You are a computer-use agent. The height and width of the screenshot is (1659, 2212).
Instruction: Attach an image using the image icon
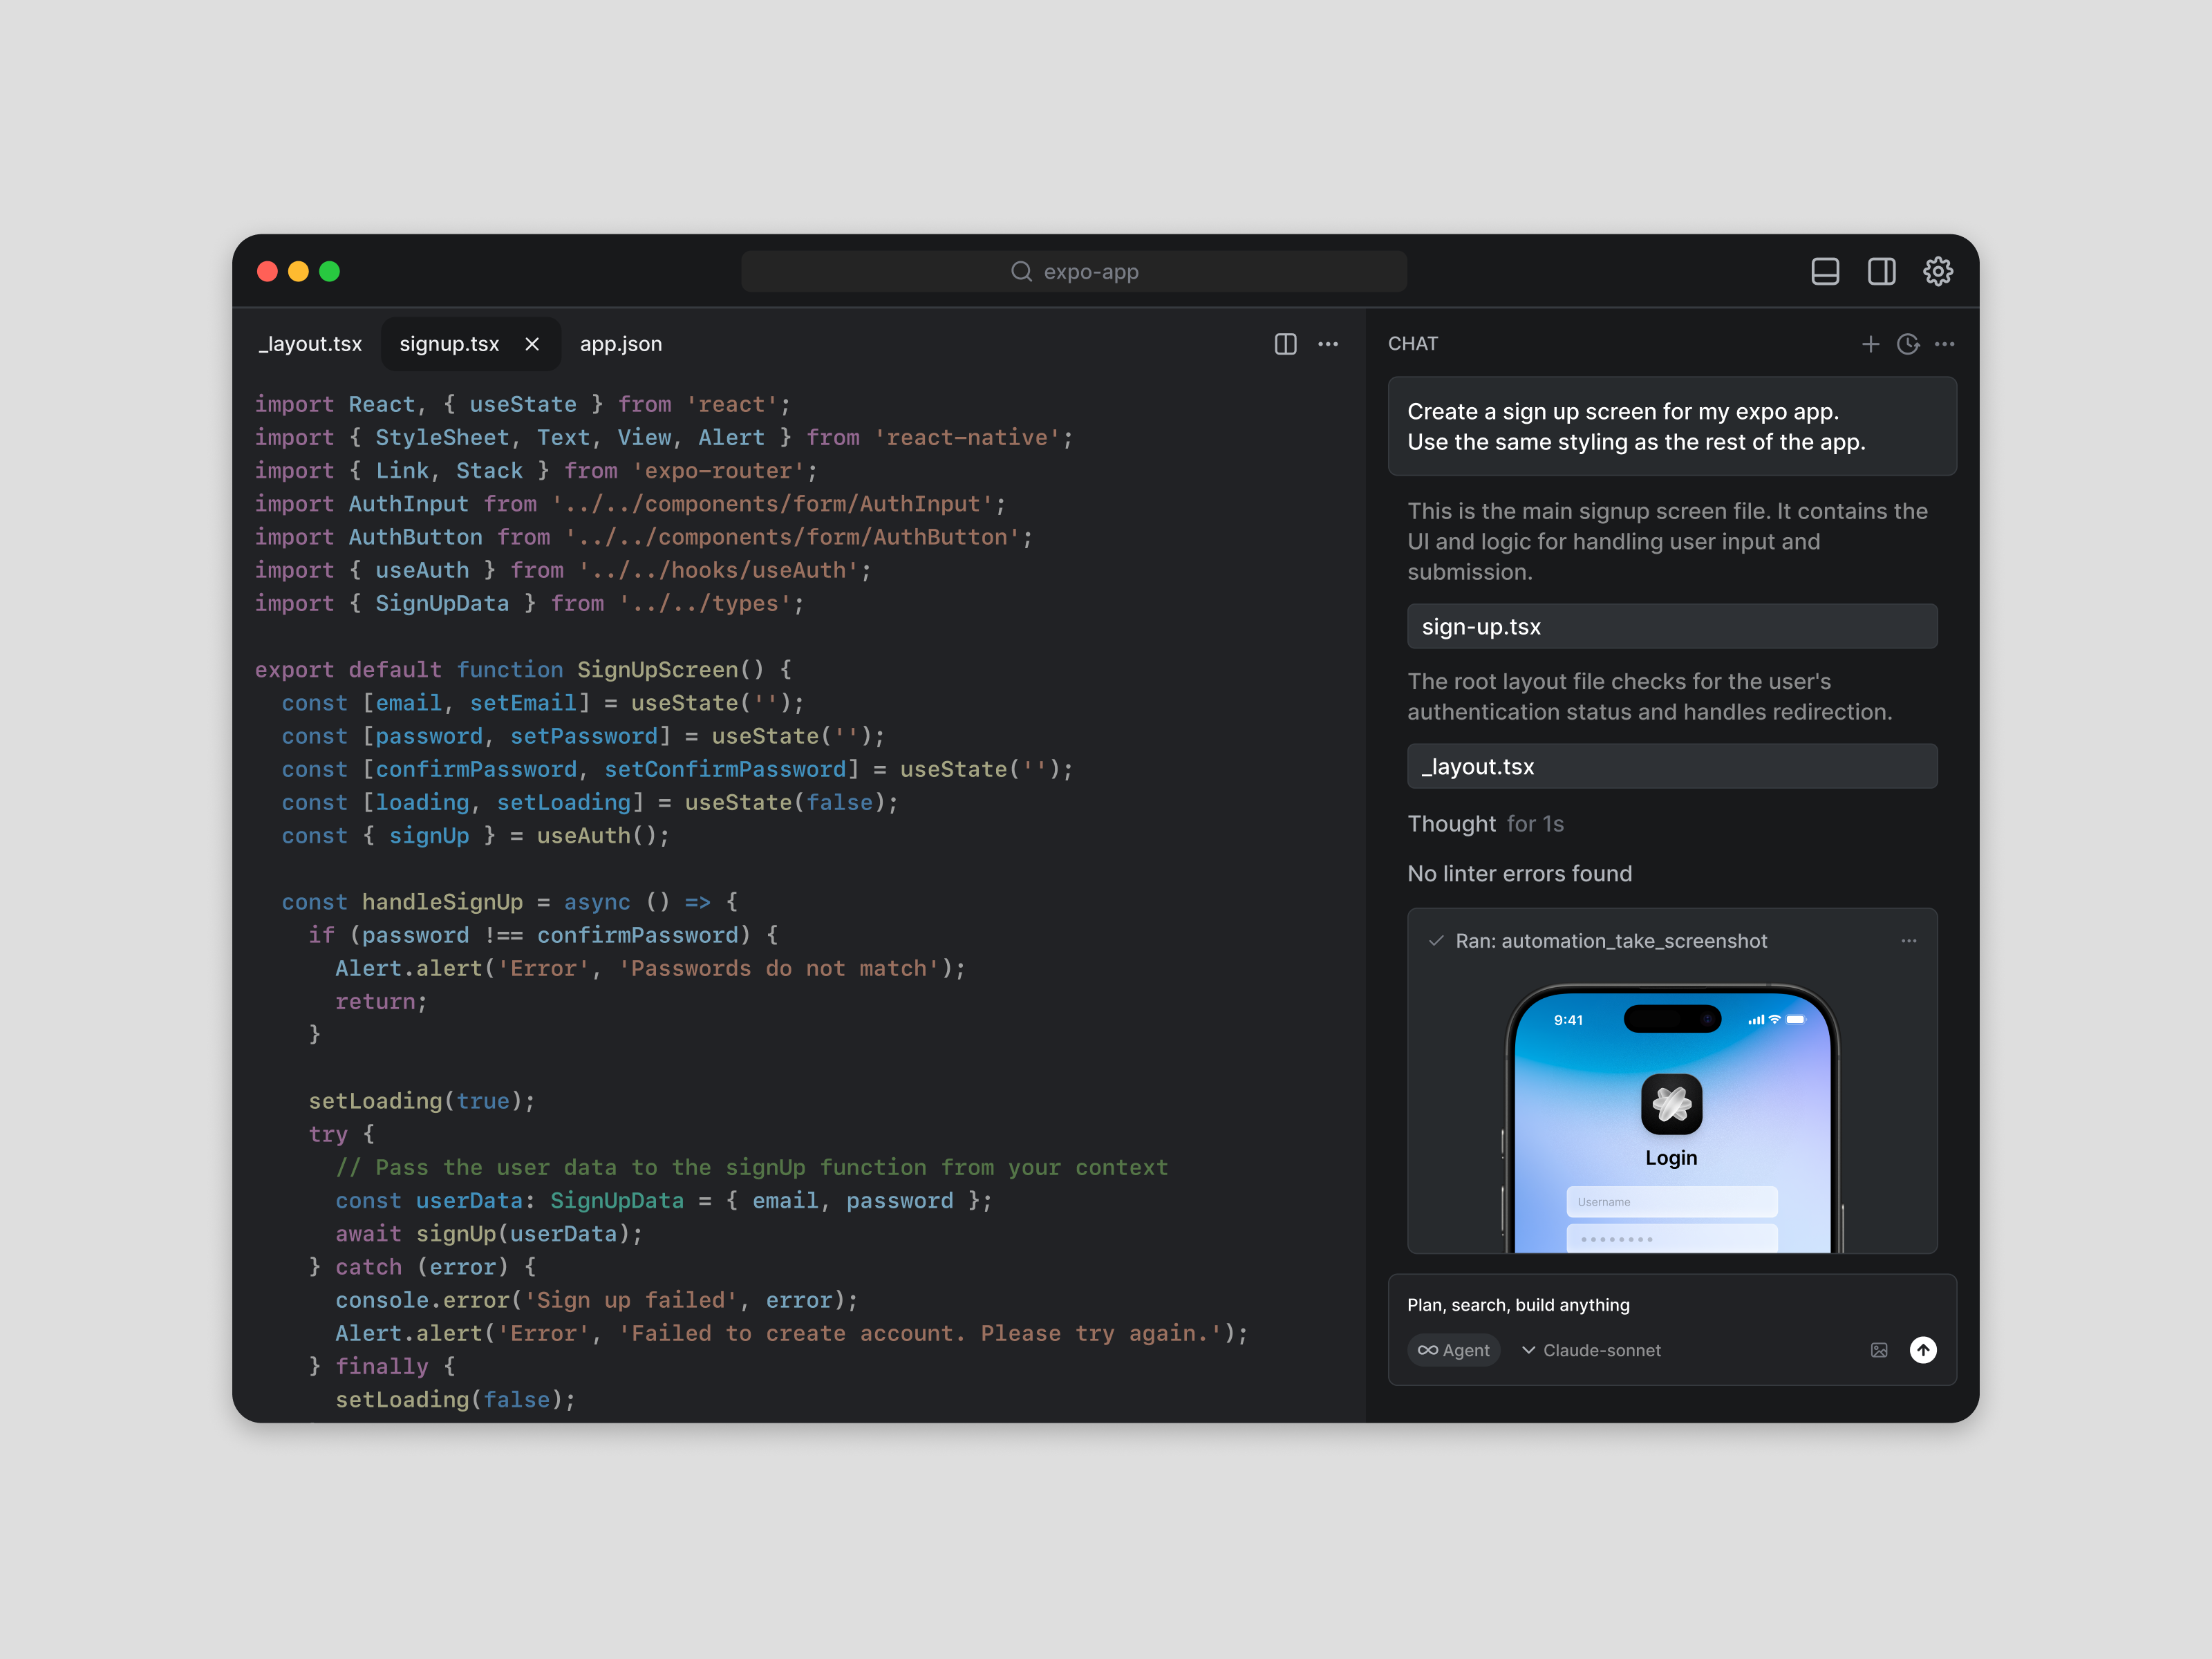coord(1879,1350)
